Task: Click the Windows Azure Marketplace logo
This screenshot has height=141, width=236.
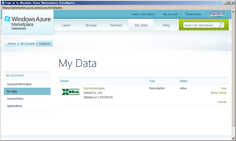Action: (x=28, y=23)
